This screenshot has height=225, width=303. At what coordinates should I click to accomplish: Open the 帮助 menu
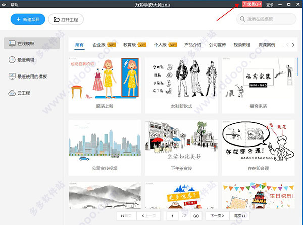pyautogui.click(x=14, y=4)
